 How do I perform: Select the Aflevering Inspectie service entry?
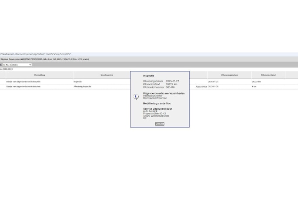(x=82, y=86)
